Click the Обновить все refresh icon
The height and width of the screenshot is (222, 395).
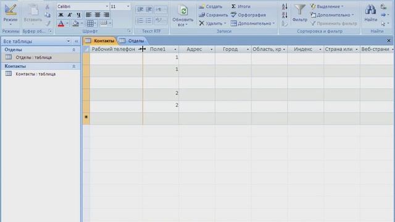183,10
